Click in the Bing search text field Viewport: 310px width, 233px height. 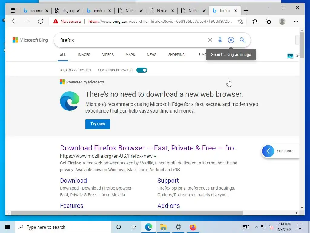133,40
